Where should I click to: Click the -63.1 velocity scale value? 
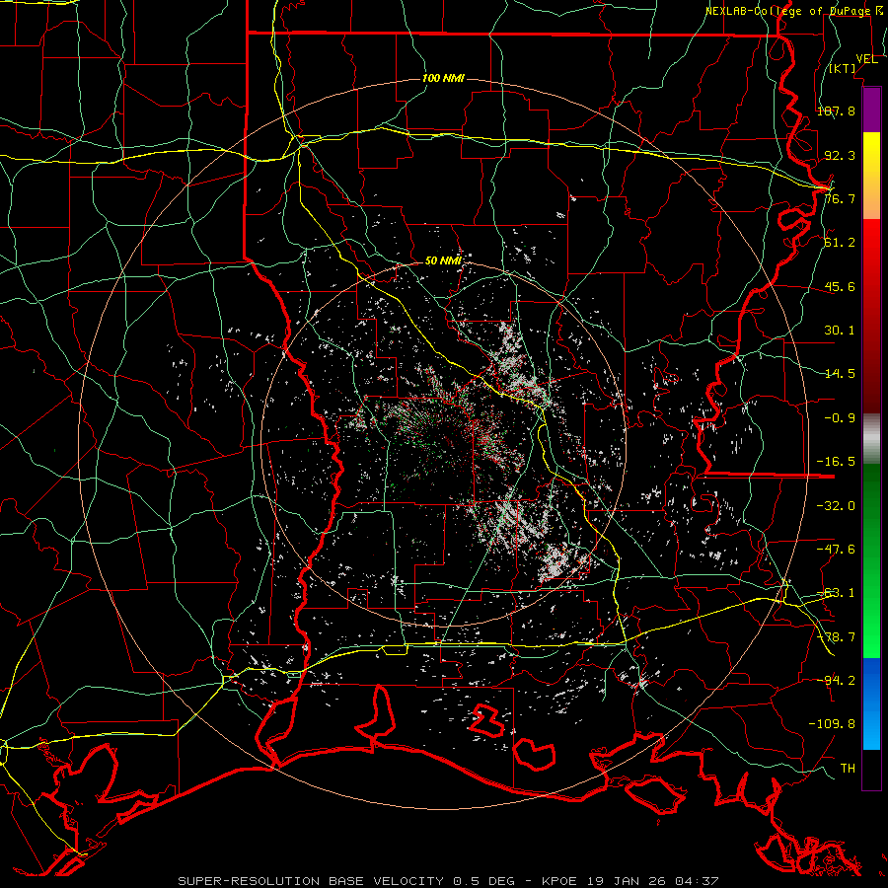click(x=836, y=593)
